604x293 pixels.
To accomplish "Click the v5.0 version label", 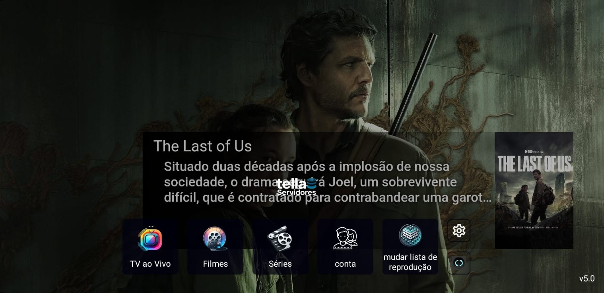I will (587, 279).
